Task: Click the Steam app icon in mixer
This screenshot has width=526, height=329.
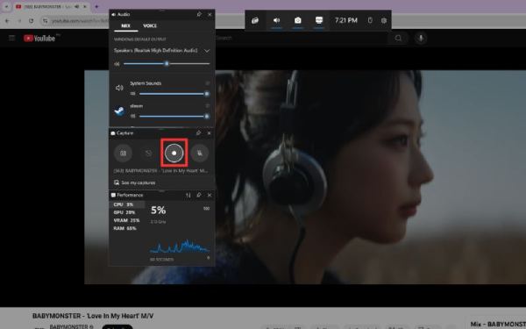Action: click(x=119, y=111)
